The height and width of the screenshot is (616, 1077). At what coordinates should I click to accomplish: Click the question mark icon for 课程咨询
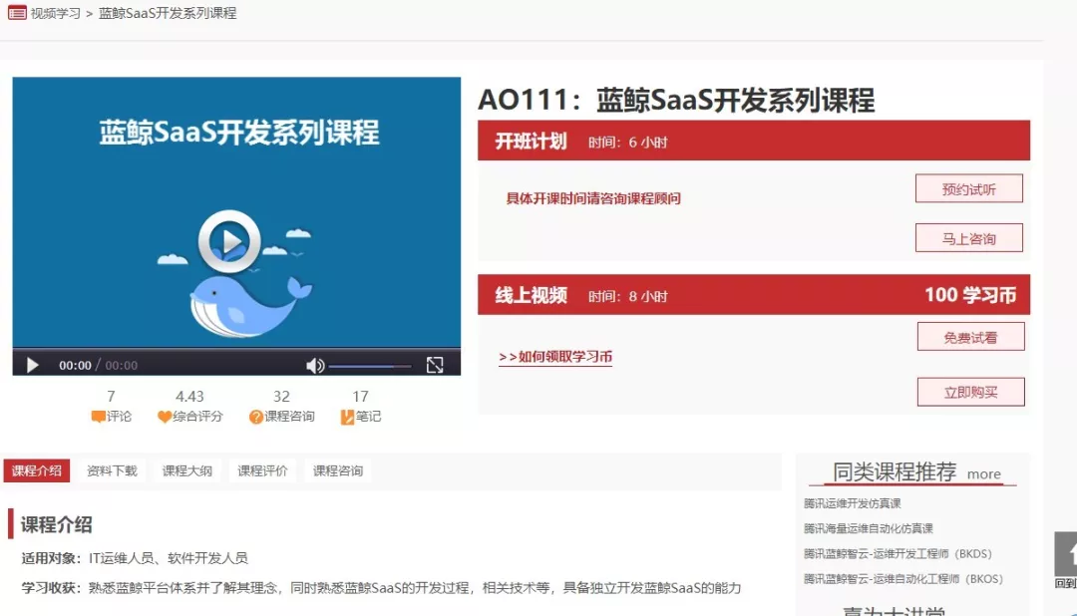257,417
